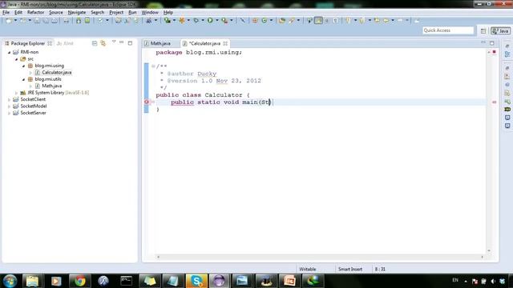513x288 pixels.
Task: Select Math.java in Package Explorer
Action: click(x=51, y=86)
